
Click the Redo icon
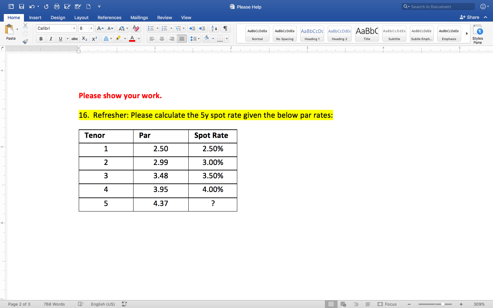pyautogui.click(x=46, y=7)
